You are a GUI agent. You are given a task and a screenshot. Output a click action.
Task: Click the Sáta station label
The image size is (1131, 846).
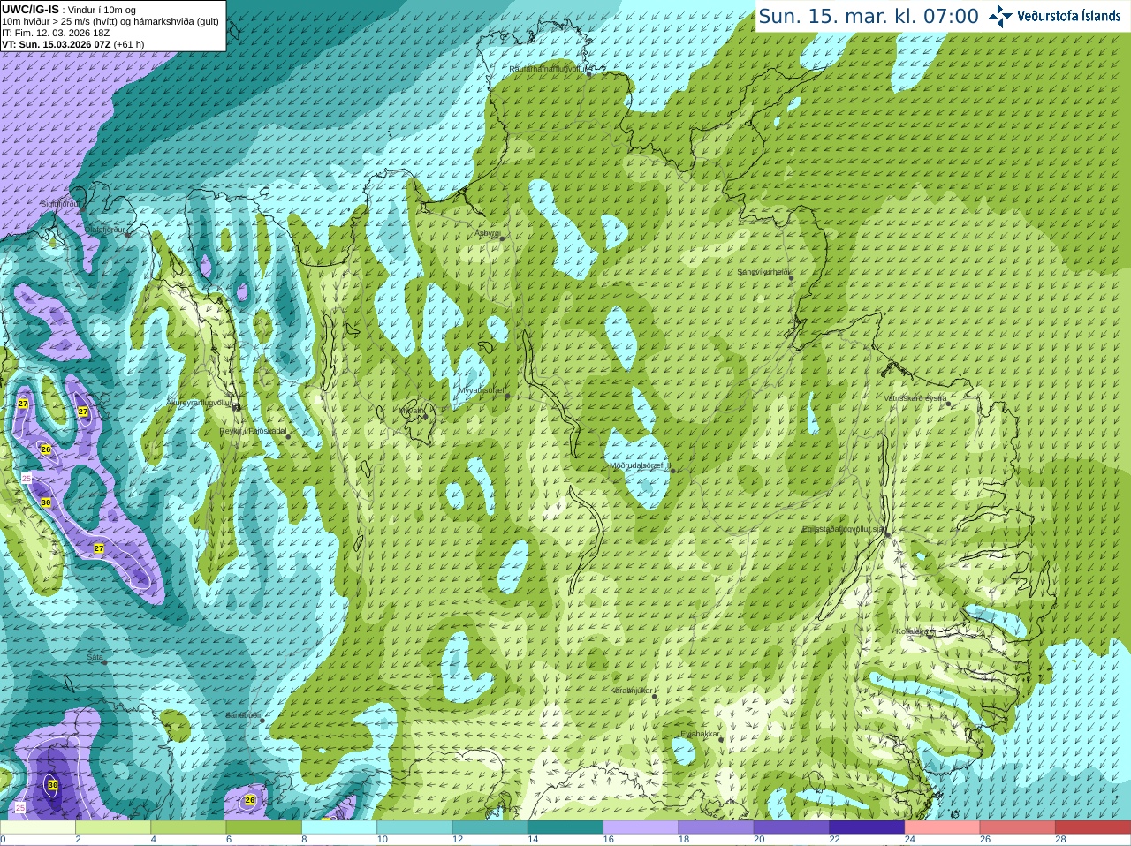pyautogui.click(x=95, y=657)
